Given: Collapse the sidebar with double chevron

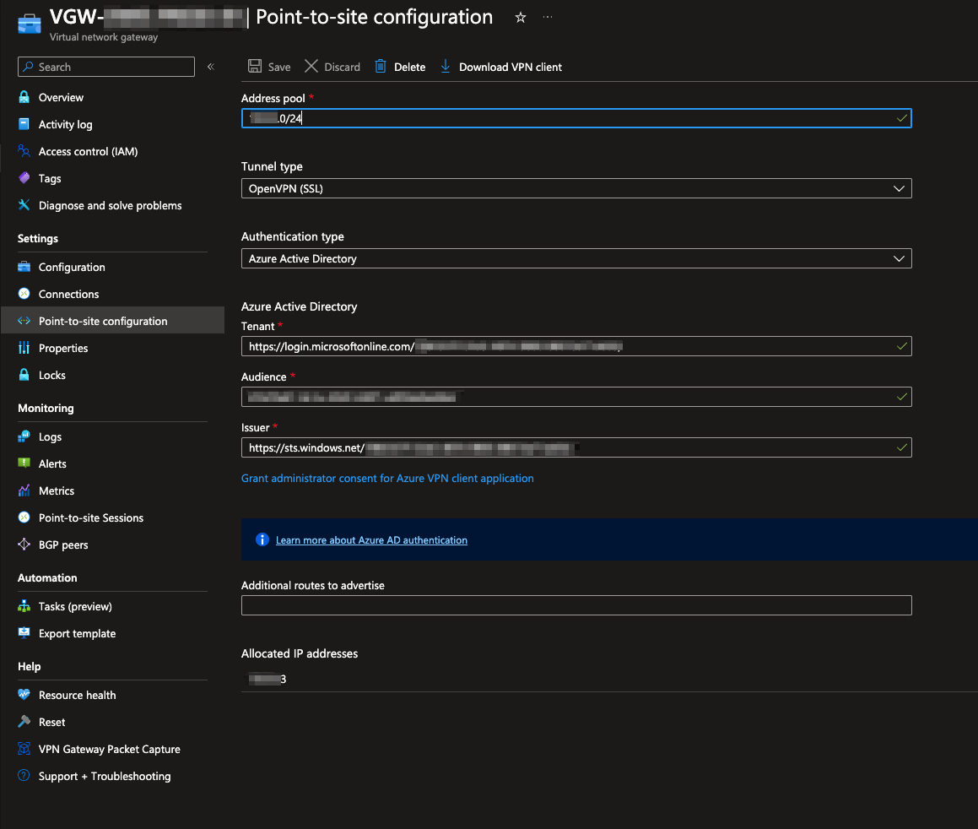Looking at the screenshot, I should click(211, 66).
